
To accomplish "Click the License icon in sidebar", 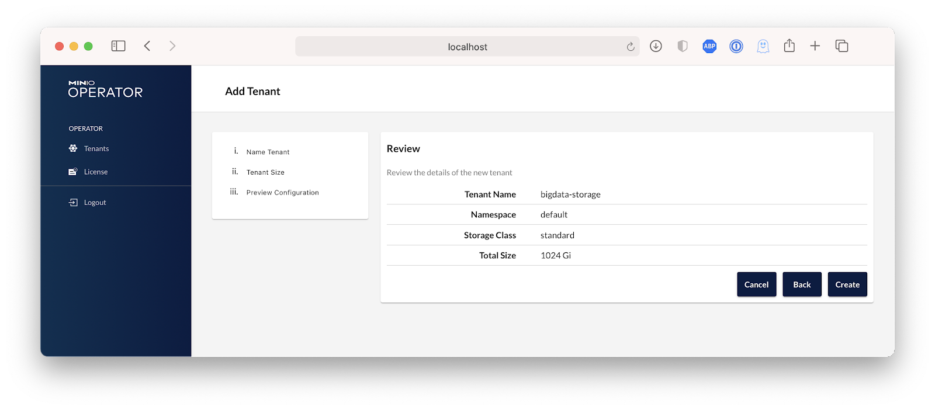I will (x=73, y=172).
